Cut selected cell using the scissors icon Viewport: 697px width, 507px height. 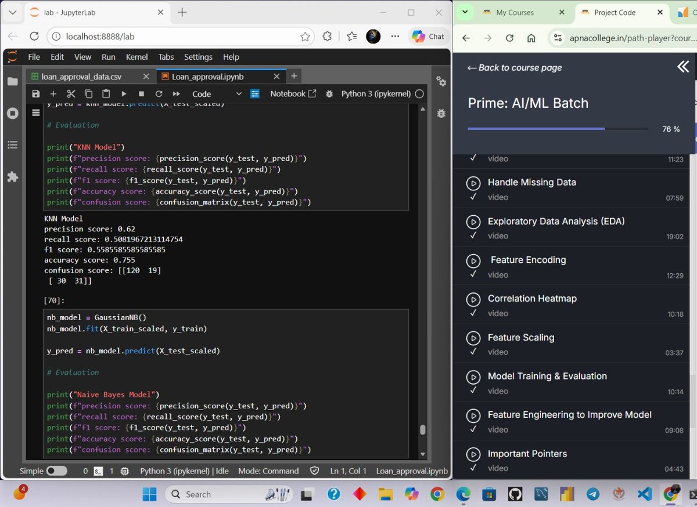(71, 93)
